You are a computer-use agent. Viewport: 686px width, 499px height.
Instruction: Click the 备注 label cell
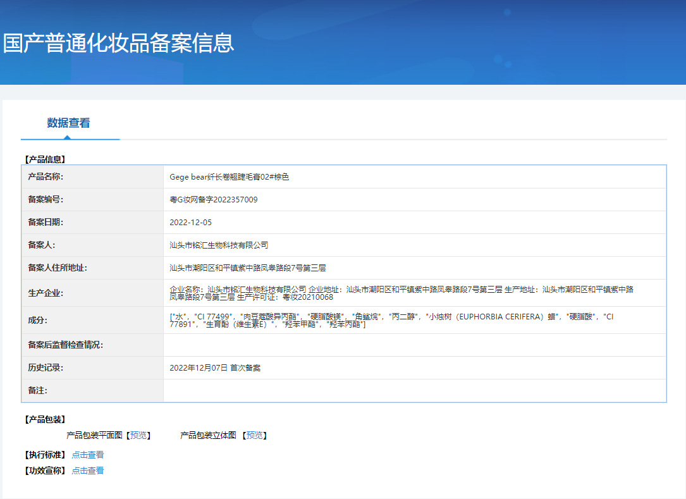click(93, 390)
